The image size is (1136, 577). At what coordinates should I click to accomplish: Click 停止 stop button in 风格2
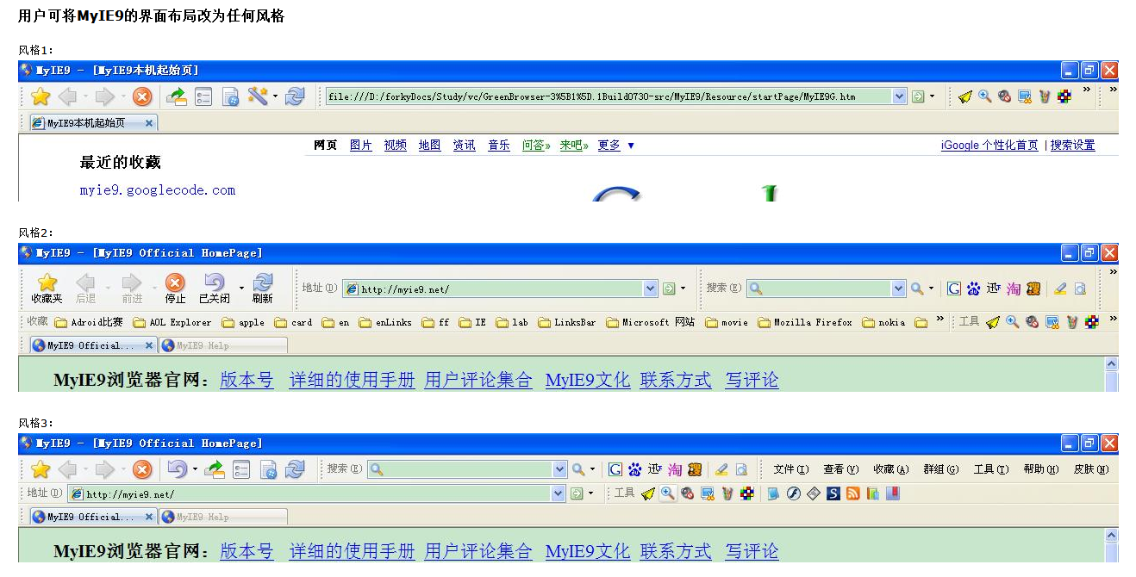tap(175, 288)
